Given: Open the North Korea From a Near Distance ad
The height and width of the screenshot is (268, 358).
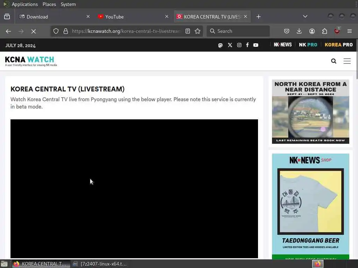Looking at the screenshot, I should pos(310,112).
